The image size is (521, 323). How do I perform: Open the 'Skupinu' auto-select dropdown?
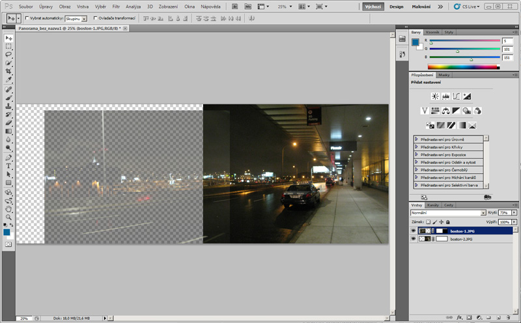click(x=76, y=18)
